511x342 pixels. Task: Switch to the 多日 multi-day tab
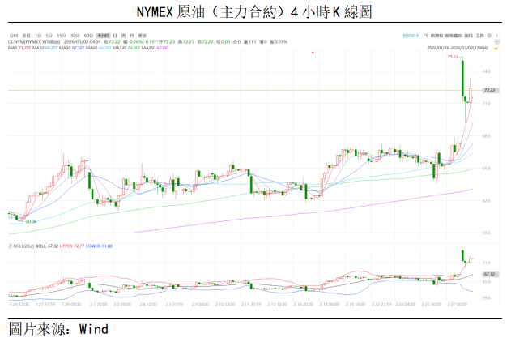coord(27,36)
